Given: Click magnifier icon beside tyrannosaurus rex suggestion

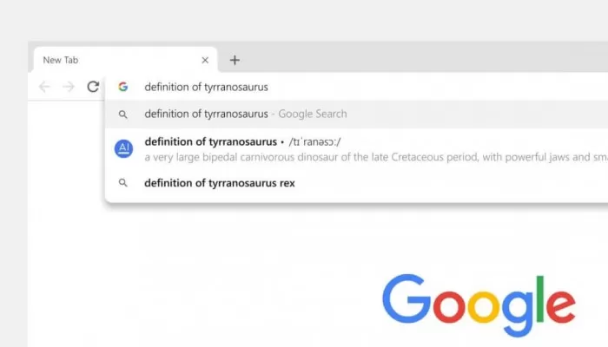Looking at the screenshot, I should click(123, 183).
